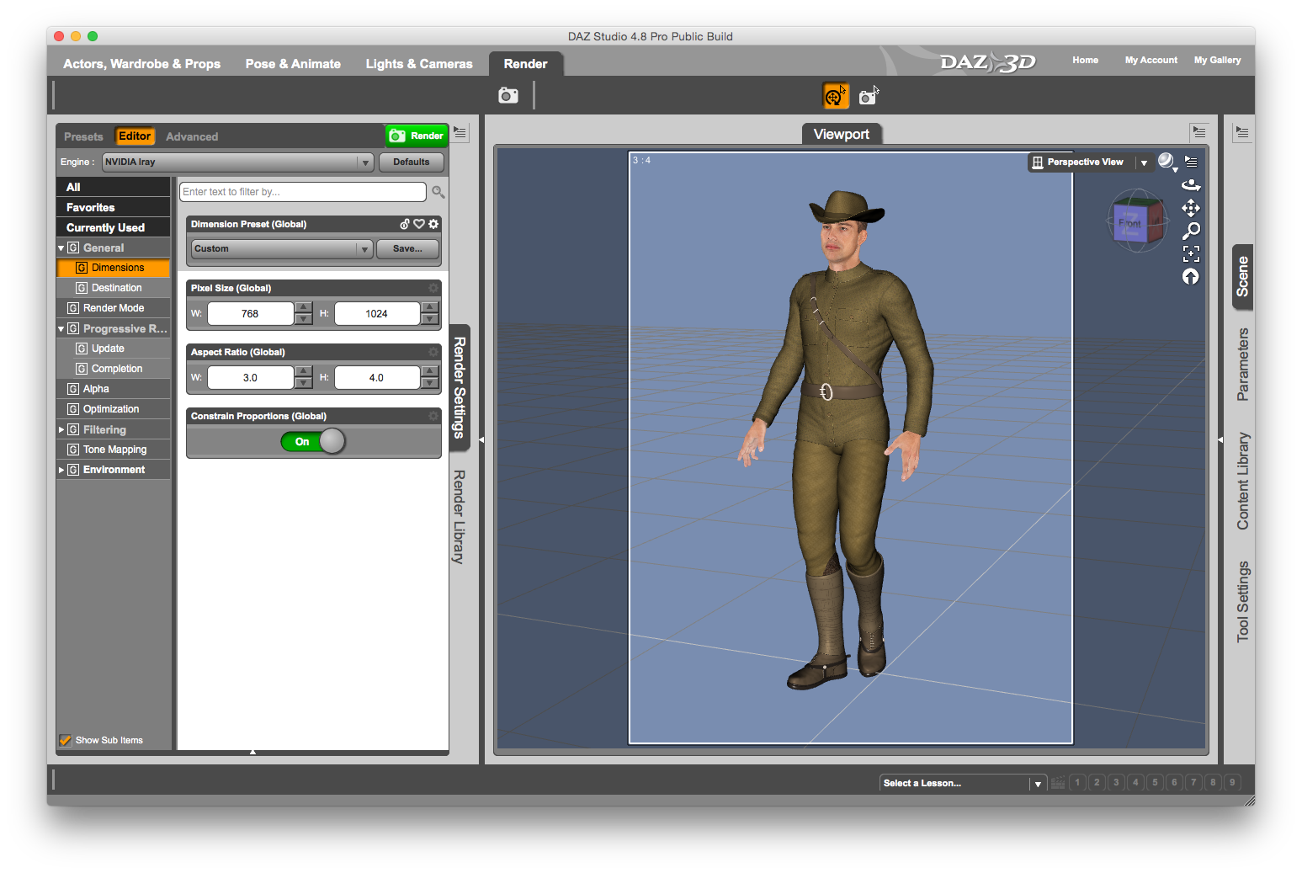This screenshot has height=873, width=1302.
Task: Collapse the Progressive Rendering tree group
Action: (61, 329)
